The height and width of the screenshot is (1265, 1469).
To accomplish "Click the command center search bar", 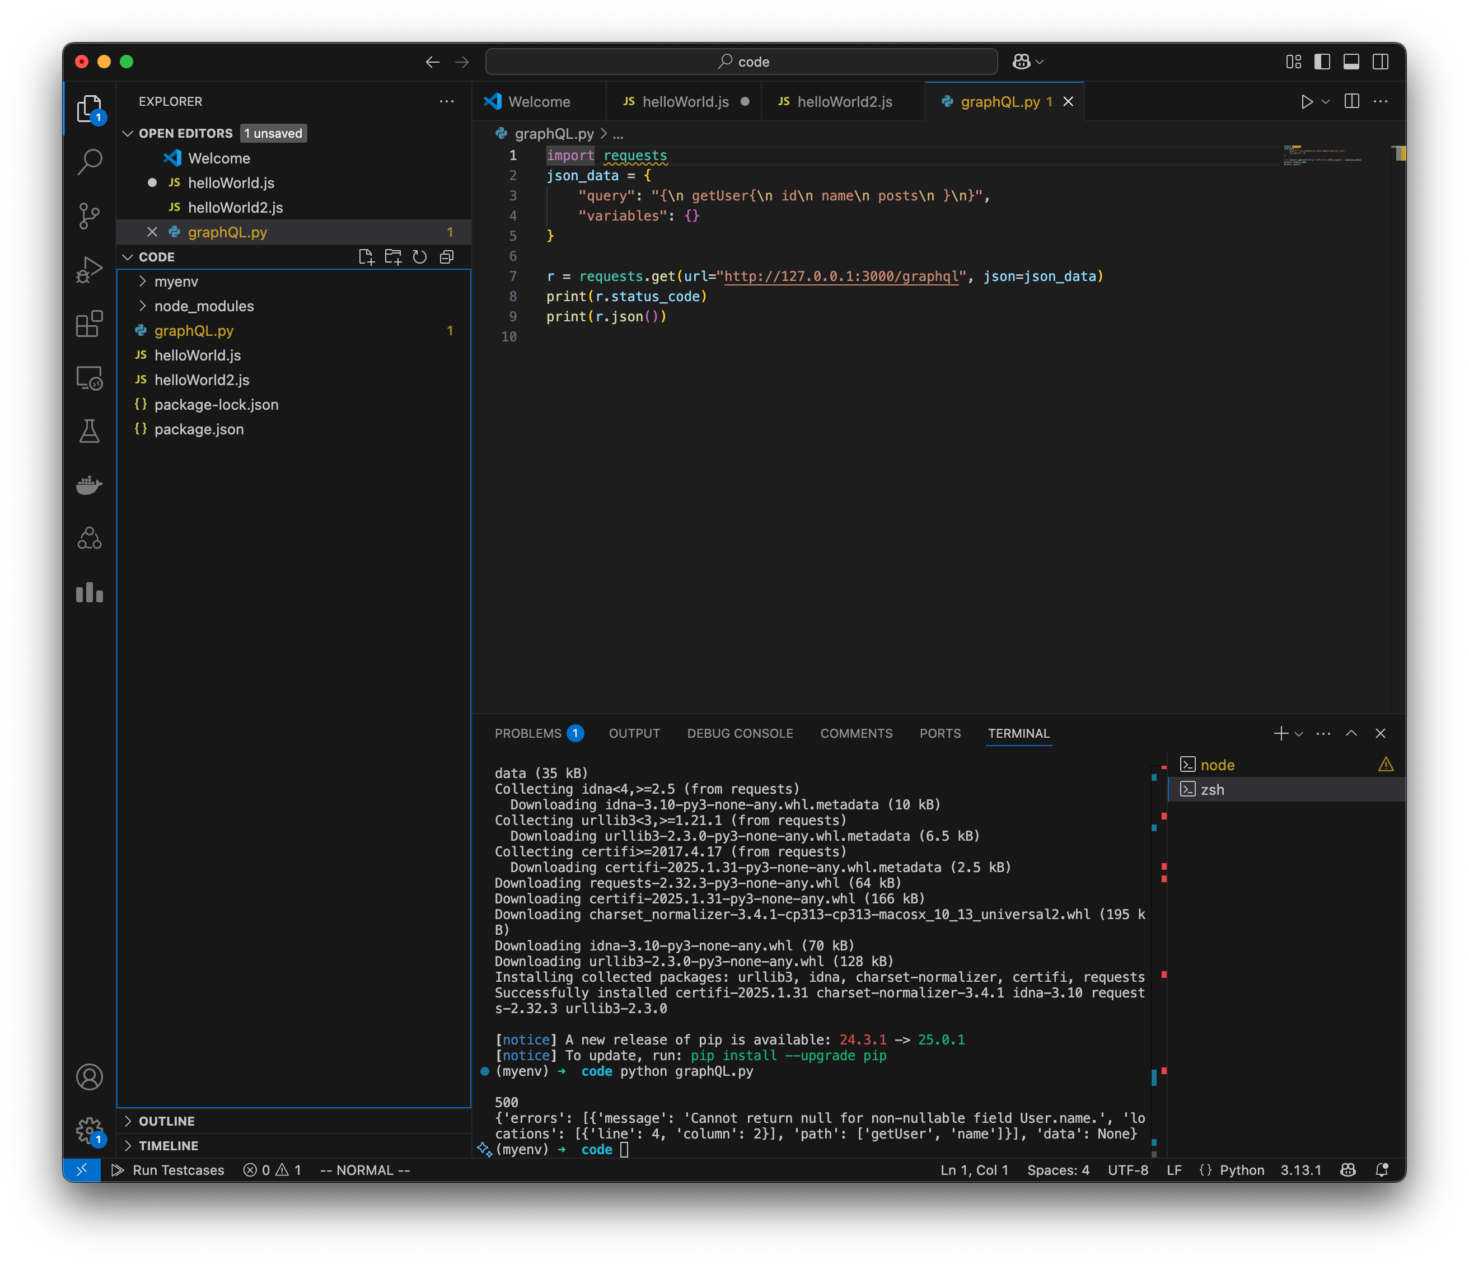I will (x=742, y=62).
